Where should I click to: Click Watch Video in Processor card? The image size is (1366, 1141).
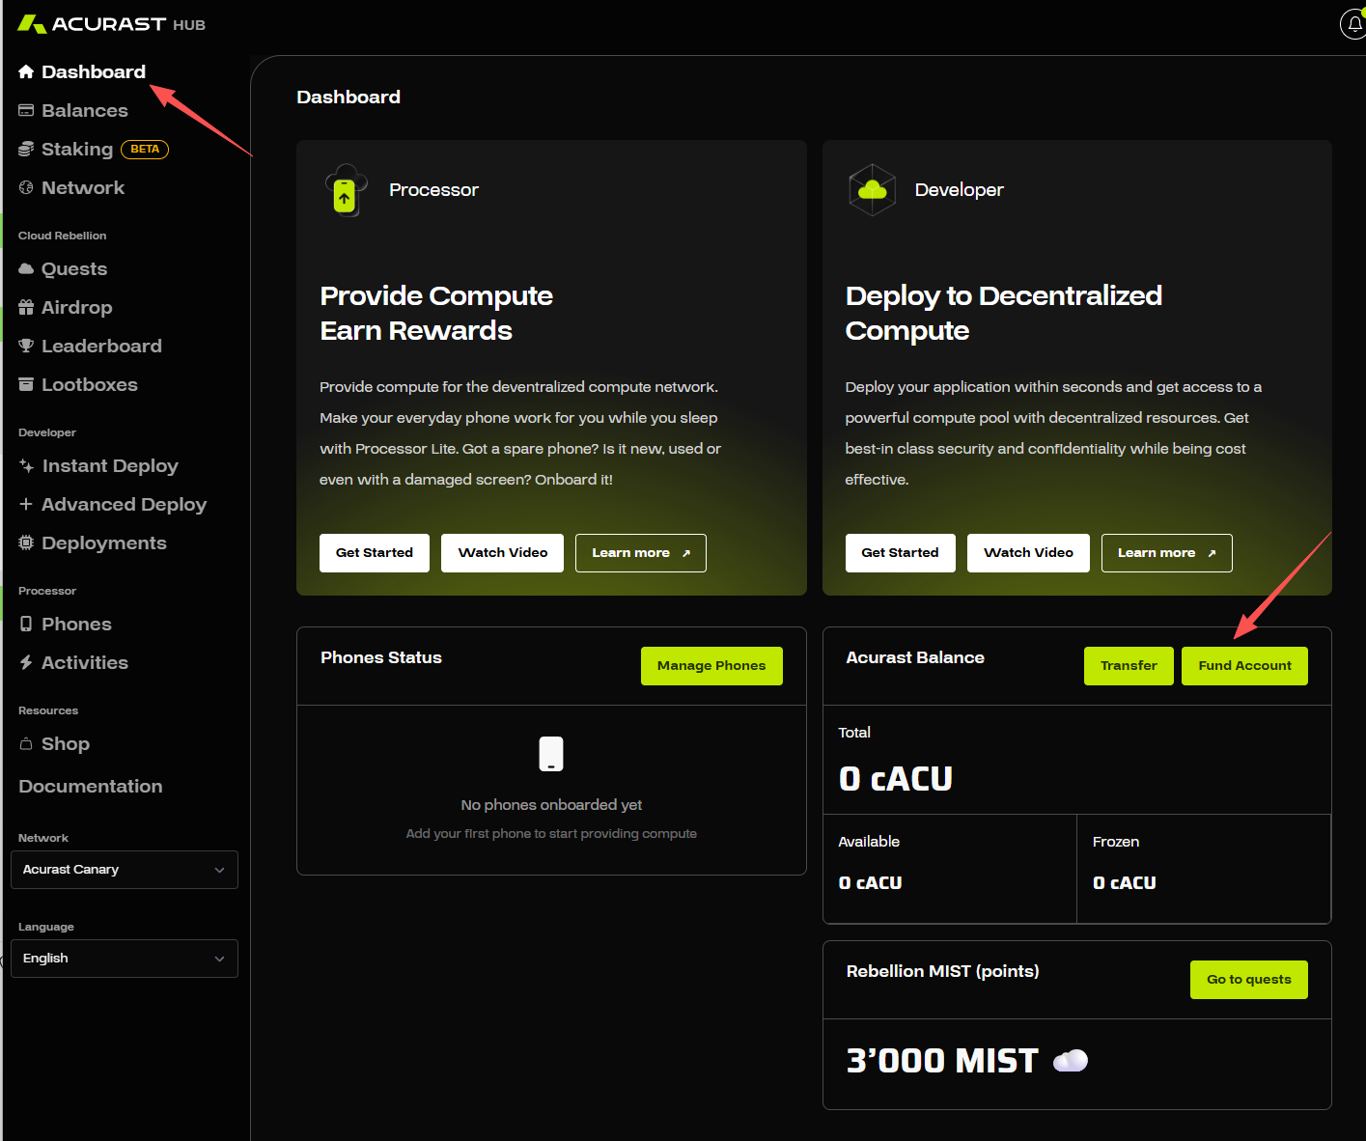coord(502,553)
